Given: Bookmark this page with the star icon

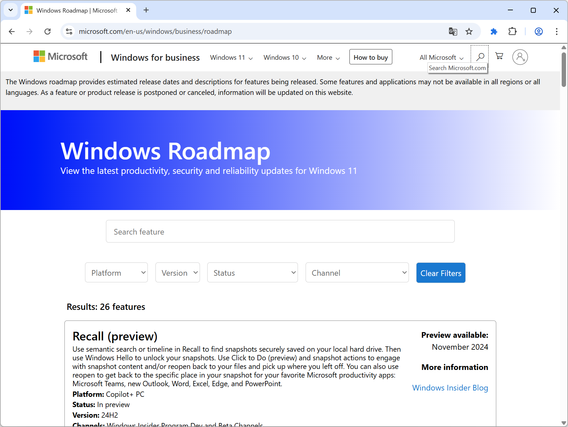Looking at the screenshot, I should pos(469,31).
